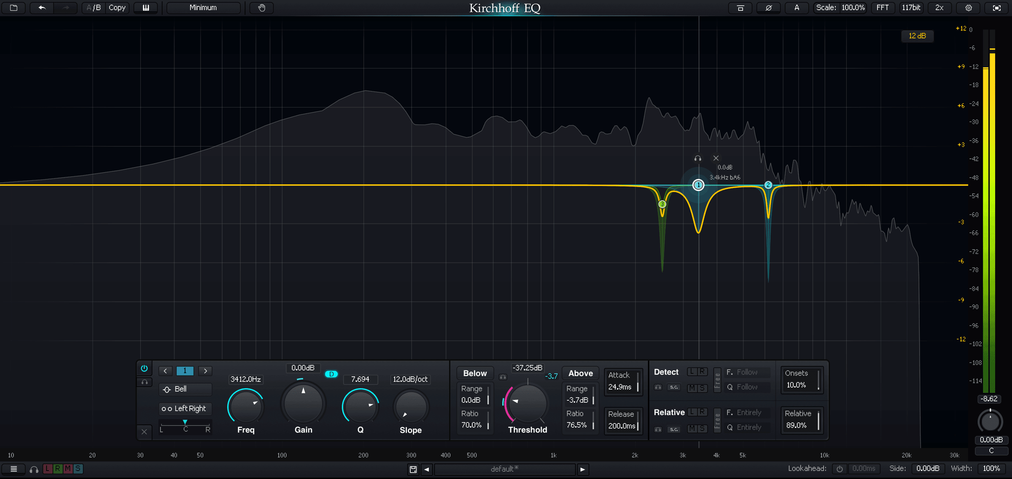Open the piano keyboard display
This screenshot has height=479, width=1012.
[x=146, y=8]
